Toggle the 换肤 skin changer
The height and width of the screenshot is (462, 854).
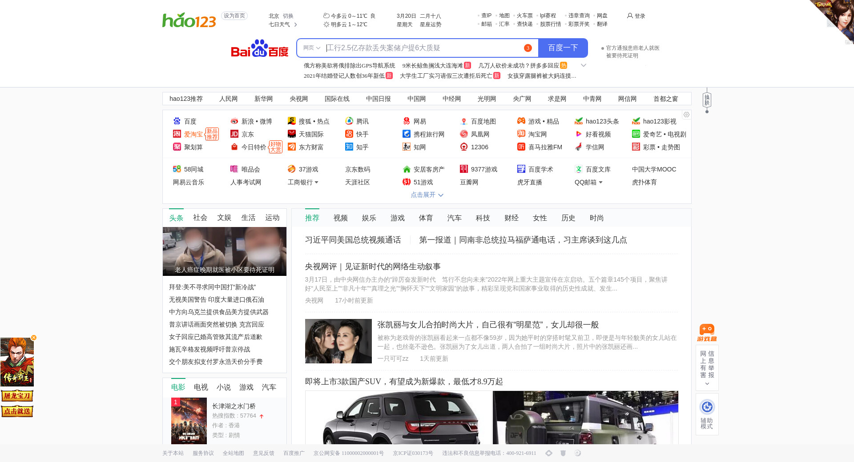[x=707, y=100]
